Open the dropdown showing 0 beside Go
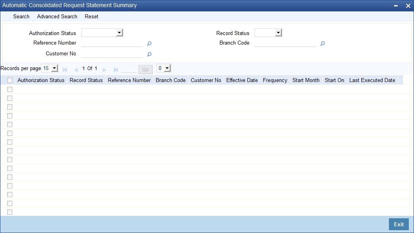Image resolution: width=414 pixels, height=233 pixels. pos(164,69)
